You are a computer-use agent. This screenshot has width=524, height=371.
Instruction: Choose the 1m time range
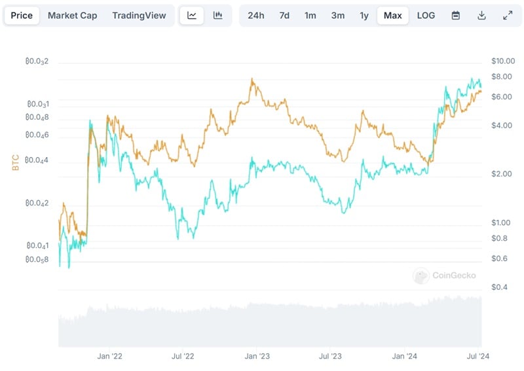click(x=310, y=16)
